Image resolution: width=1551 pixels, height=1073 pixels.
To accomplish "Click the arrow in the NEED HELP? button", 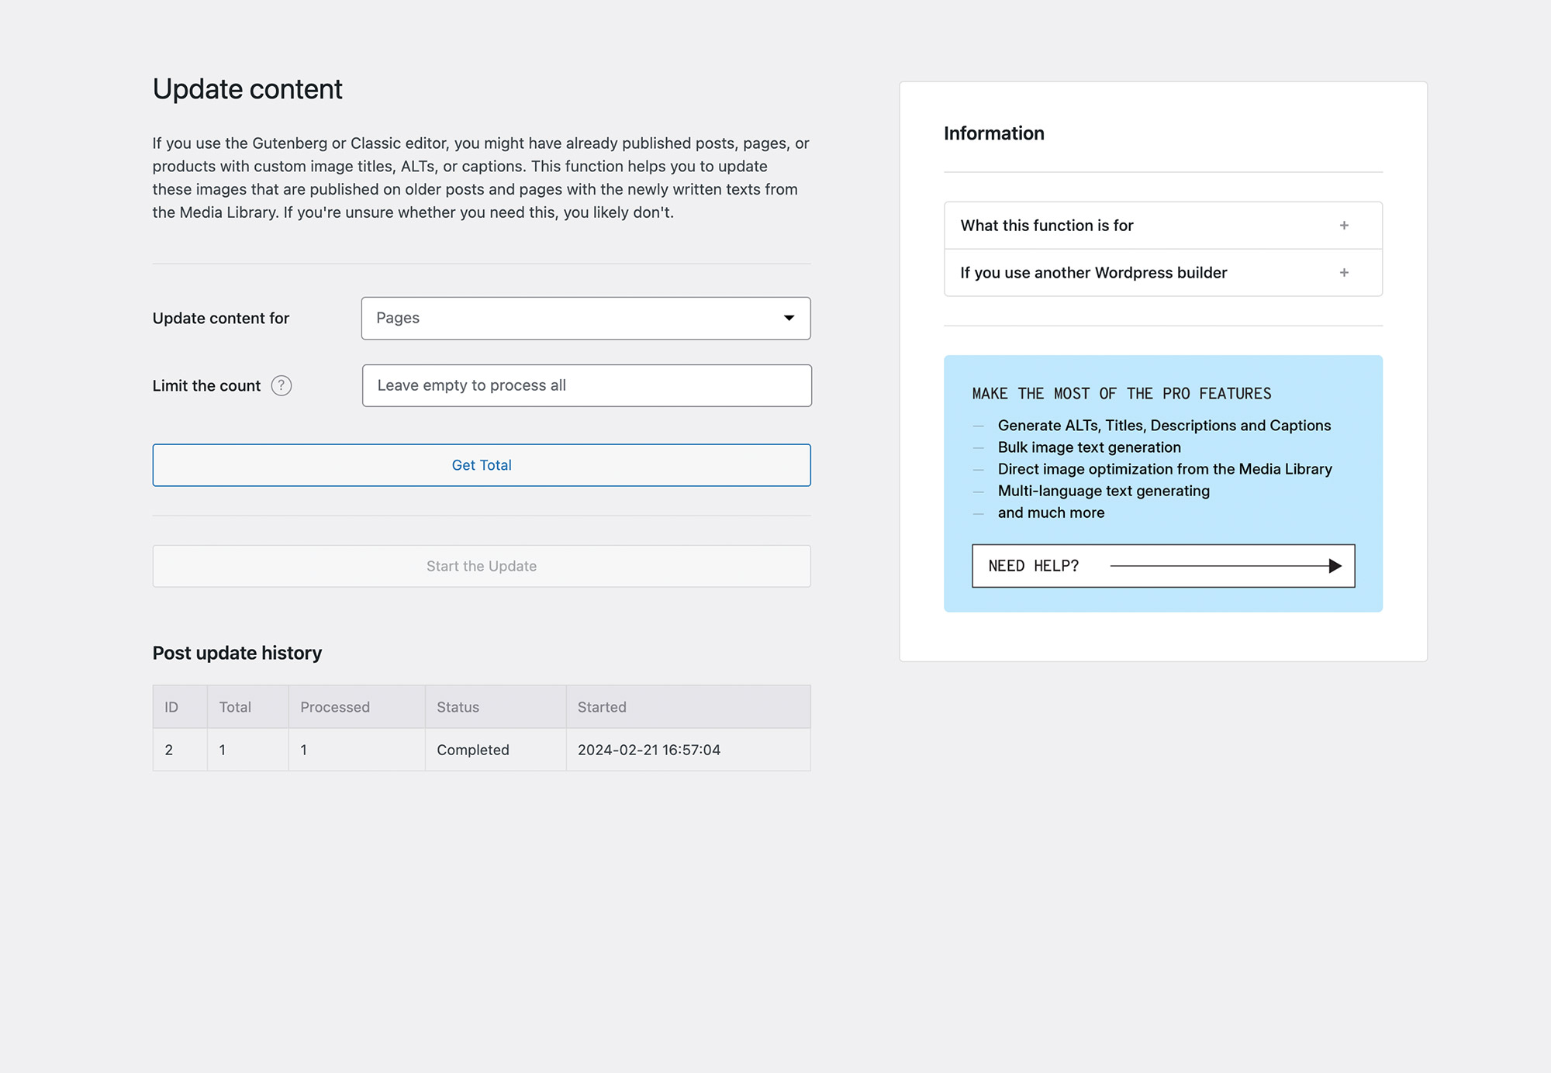I will tap(1226, 566).
